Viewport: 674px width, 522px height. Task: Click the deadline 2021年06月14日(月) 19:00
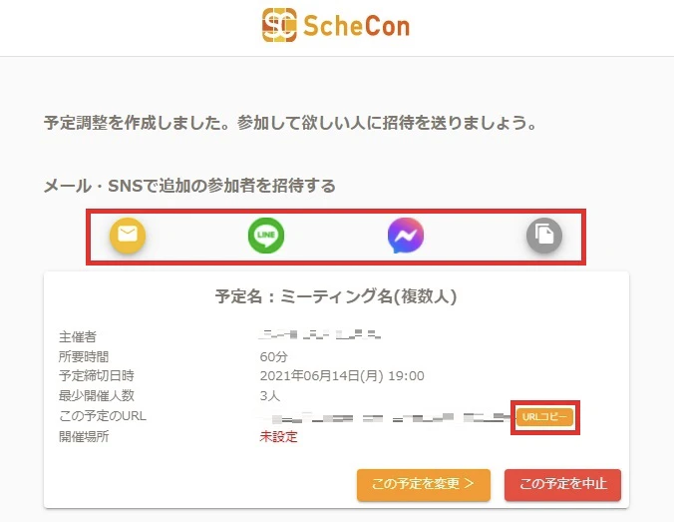(x=342, y=376)
